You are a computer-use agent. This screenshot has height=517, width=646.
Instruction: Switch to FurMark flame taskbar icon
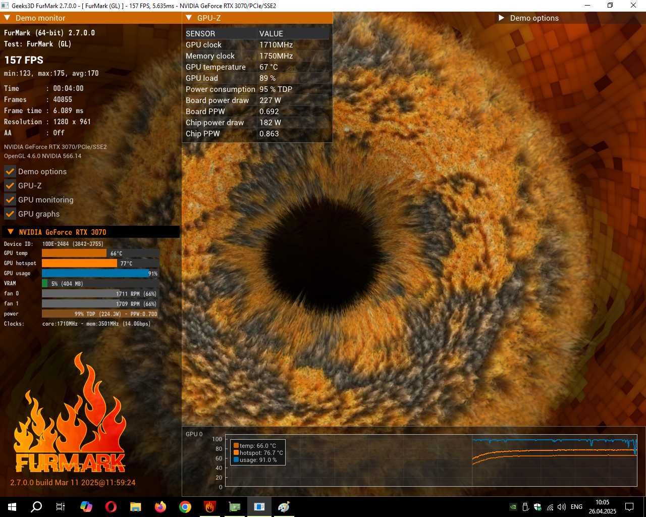click(x=209, y=507)
